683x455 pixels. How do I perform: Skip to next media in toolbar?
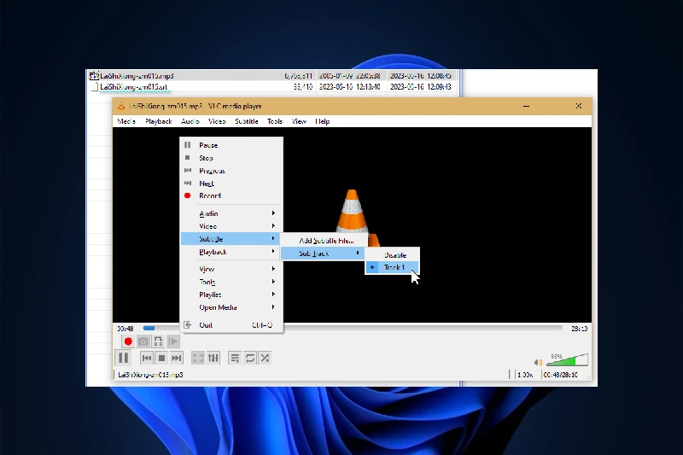click(x=177, y=358)
